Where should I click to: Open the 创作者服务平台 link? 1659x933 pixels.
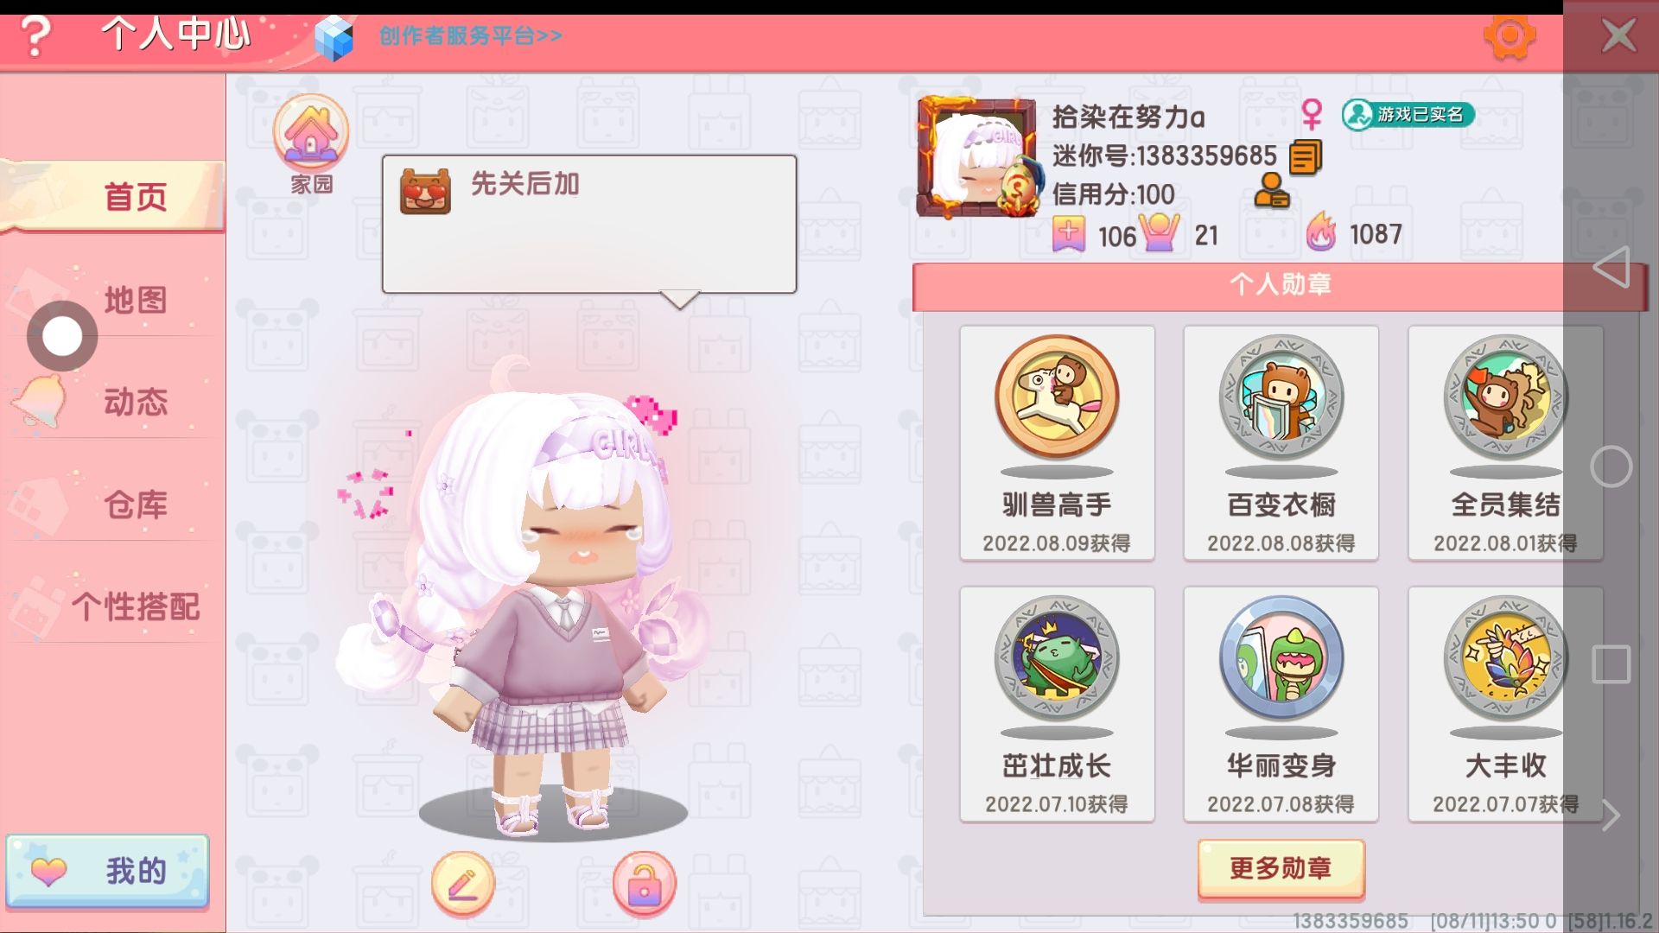tap(470, 36)
